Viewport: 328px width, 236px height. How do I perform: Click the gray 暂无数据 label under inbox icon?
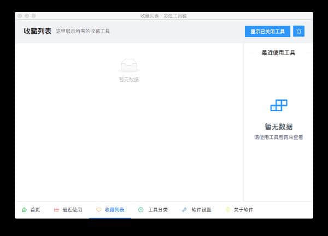(x=129, y=80)
